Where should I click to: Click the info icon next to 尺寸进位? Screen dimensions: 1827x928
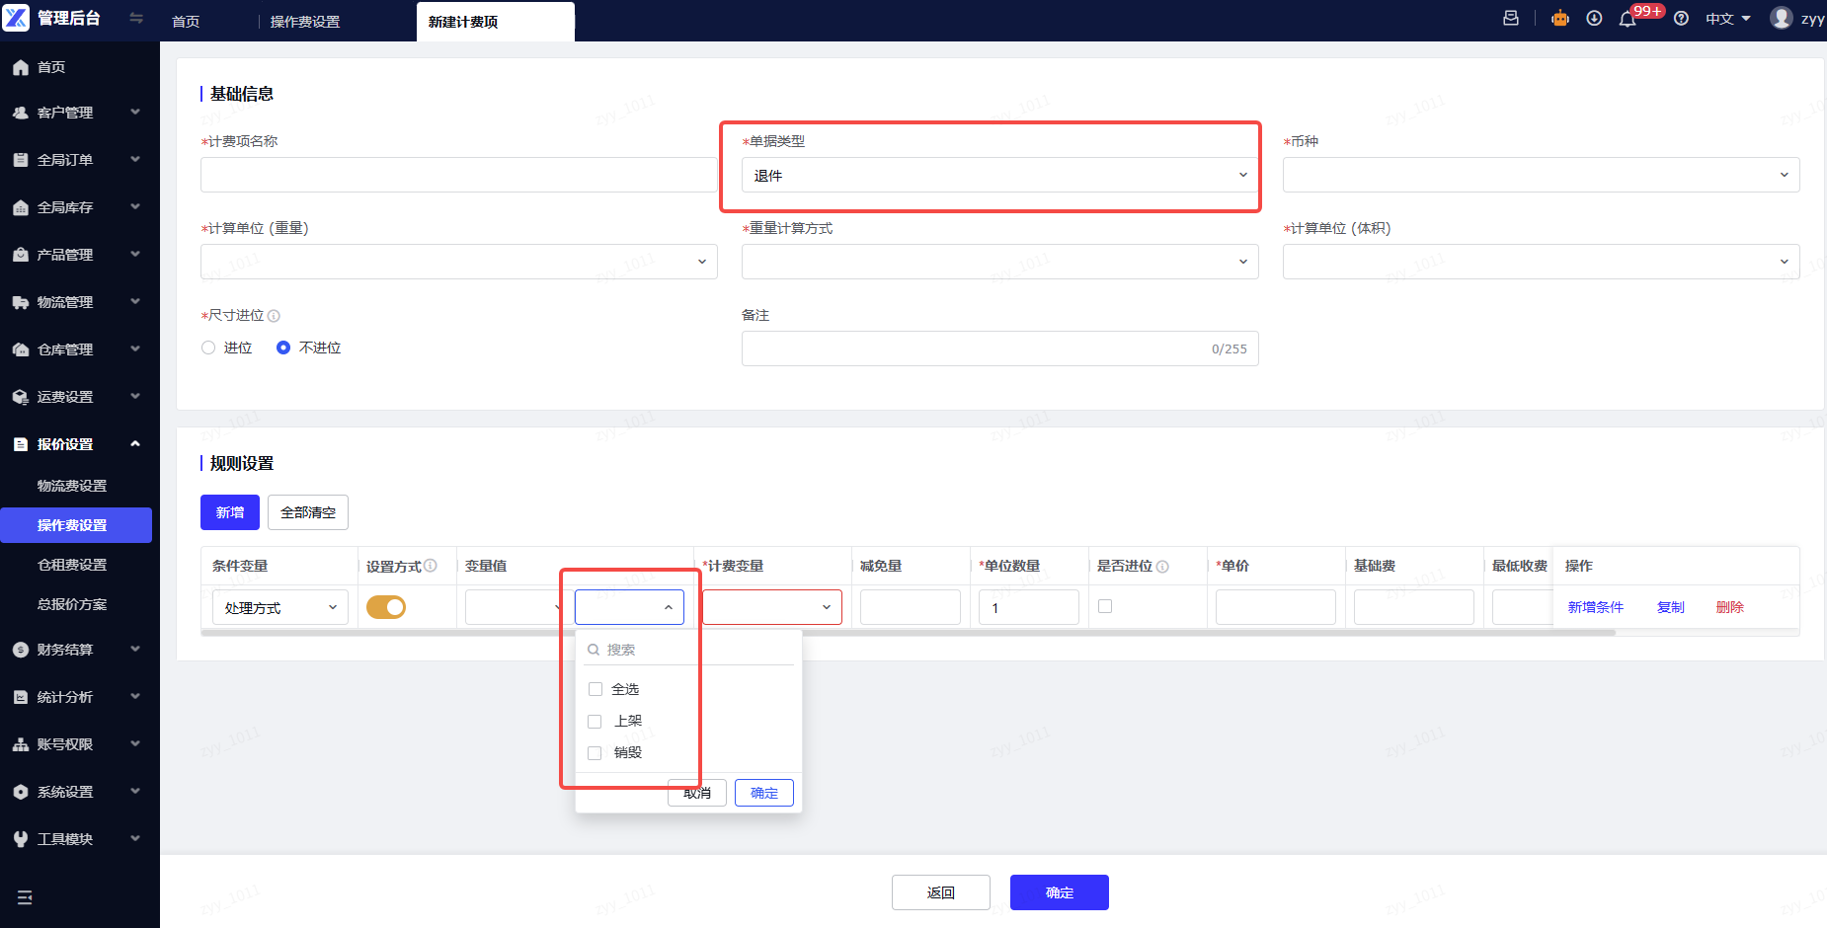coord(274,316)
